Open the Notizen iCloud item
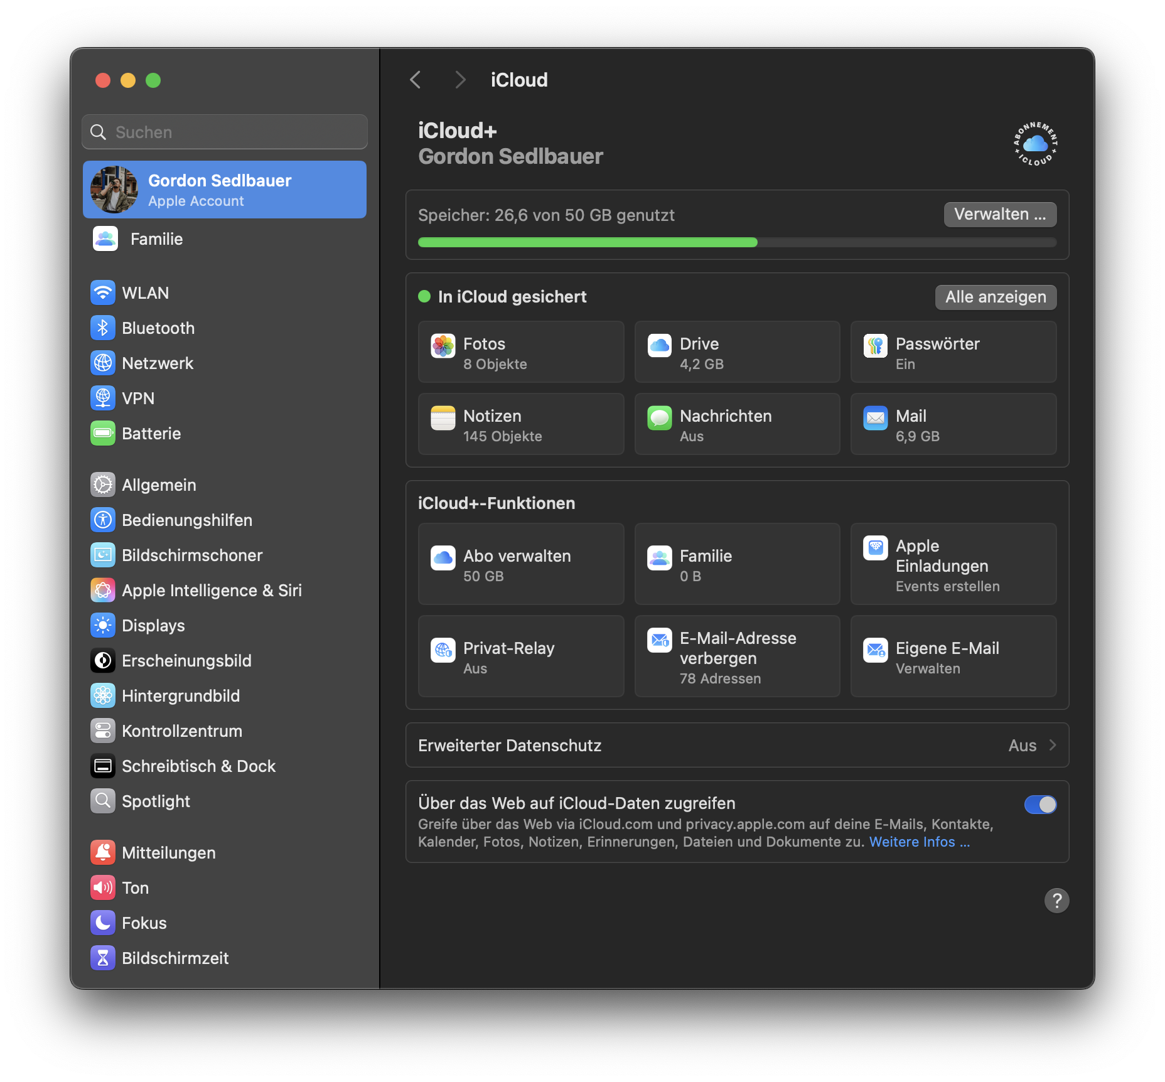The width and height of the screenshot is (1165, 1082). point(520,424)
